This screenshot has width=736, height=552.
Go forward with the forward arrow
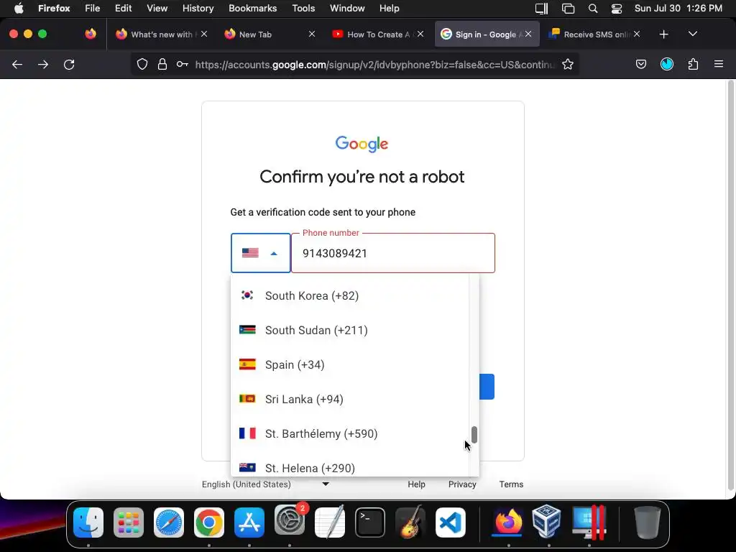tap(43, 64)
